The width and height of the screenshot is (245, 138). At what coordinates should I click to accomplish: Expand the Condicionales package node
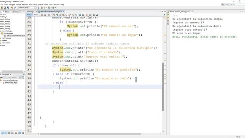(0, 33)
